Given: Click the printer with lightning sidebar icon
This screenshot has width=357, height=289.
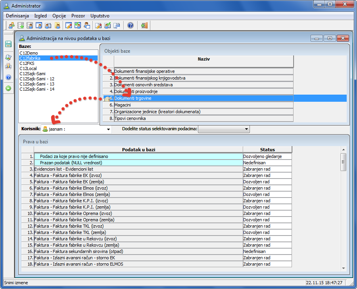Looking at the screenshot, I should point(8,66).
